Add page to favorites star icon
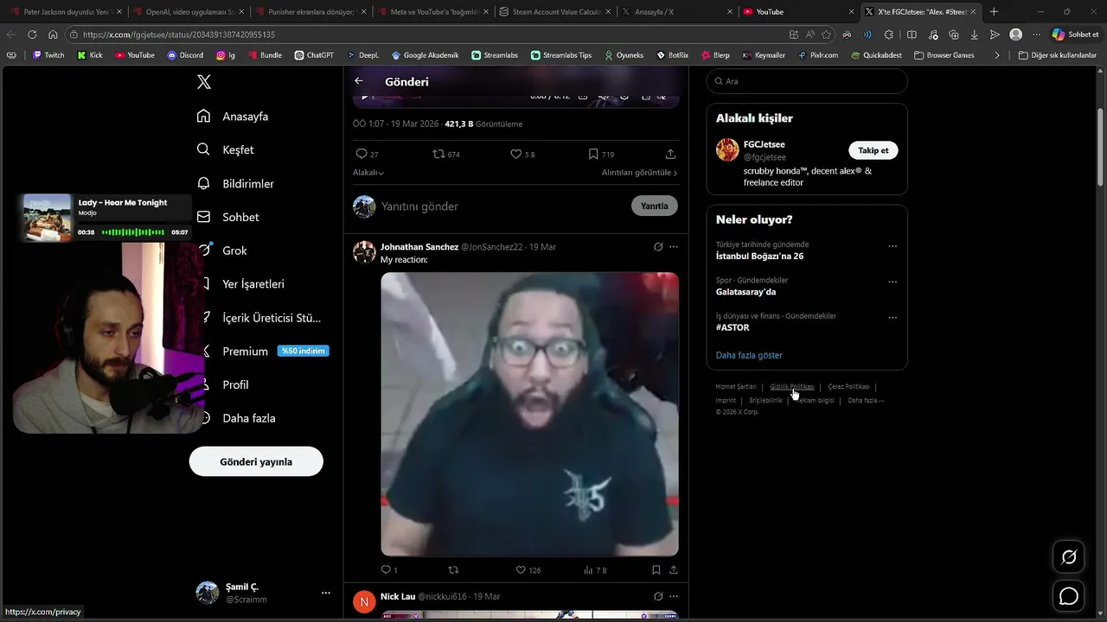Screen dimensions: 1107x622 coord(827,35)
